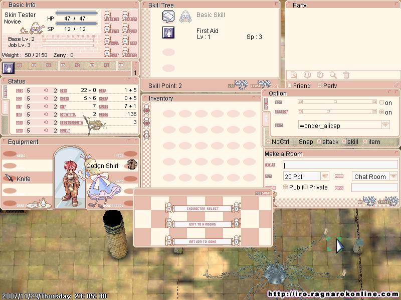Screen dimensions: 401x300
Task: Click OK button in Make a Room
Action: [367, 201]
